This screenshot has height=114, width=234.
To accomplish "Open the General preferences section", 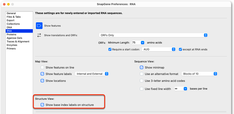I will tap(19, 13).
